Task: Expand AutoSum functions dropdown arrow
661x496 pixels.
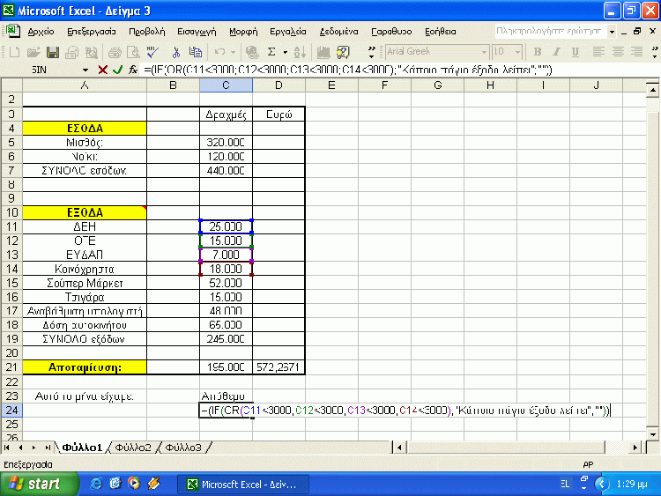Action: tap(286, 52)
